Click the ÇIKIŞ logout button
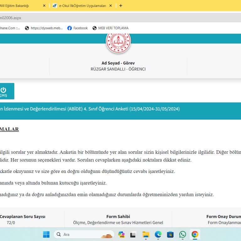The width and height of the screenshot is (241, 241). click(7, 91)
